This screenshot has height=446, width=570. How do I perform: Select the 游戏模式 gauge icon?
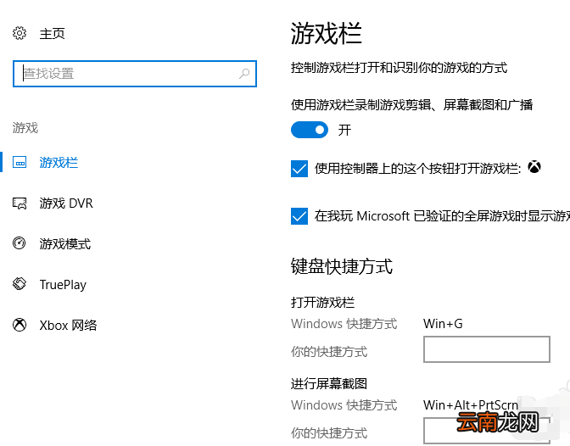20,243
